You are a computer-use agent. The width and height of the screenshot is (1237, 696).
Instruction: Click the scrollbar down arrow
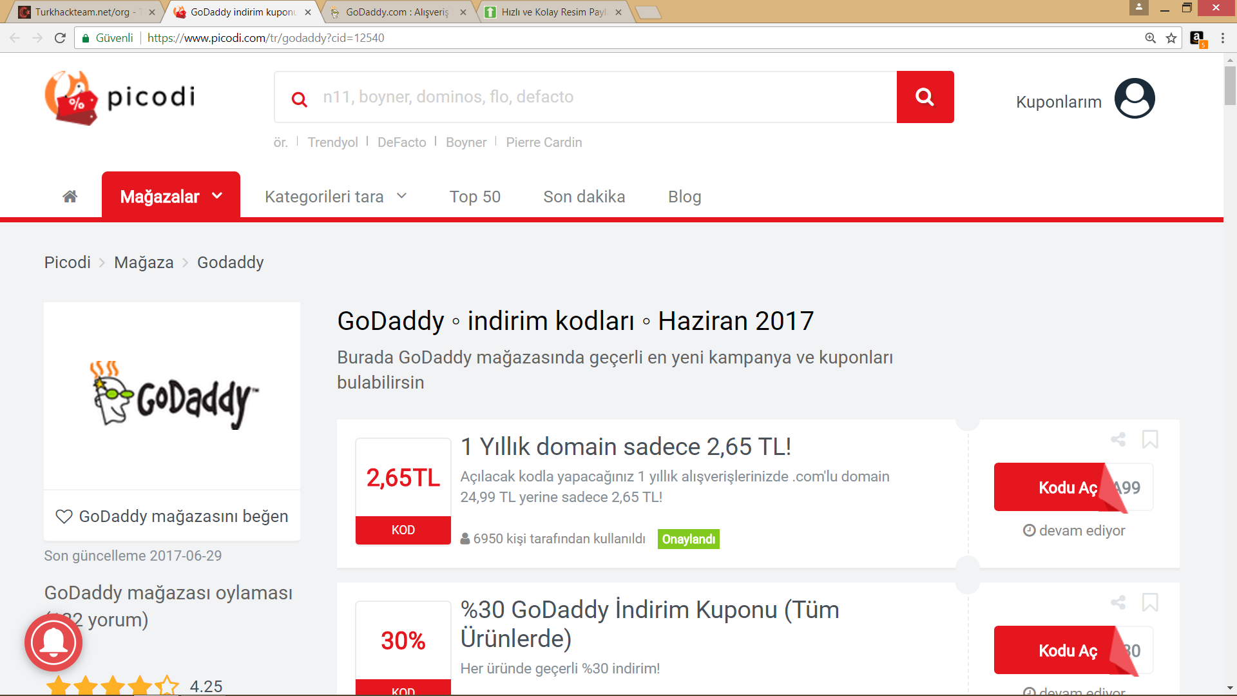pos(1230,688)
